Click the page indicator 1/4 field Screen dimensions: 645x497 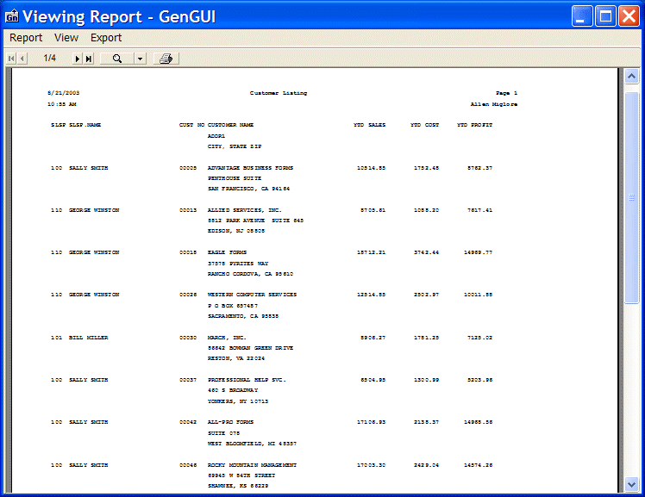pos(50,59)
